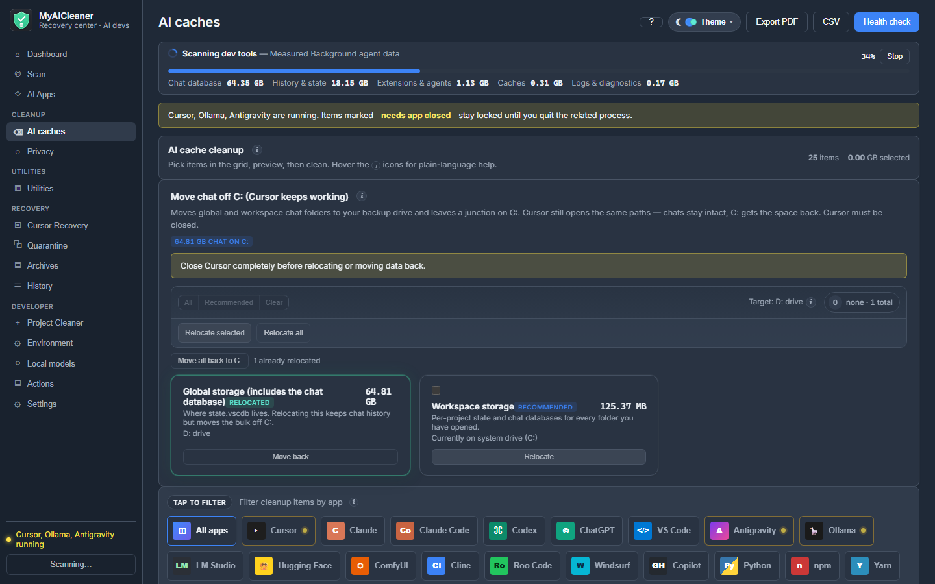The image size is (935, 584).
Task: Select the All apps filter chip
Action: [202, 531]
